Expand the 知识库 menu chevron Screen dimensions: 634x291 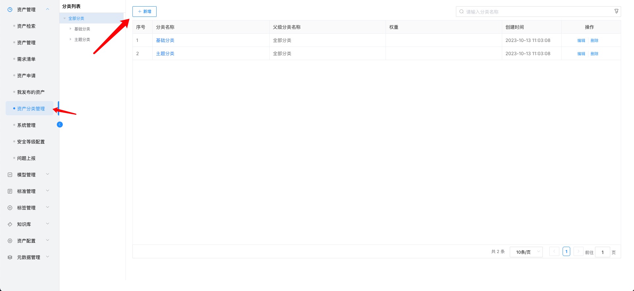point(48,224)
